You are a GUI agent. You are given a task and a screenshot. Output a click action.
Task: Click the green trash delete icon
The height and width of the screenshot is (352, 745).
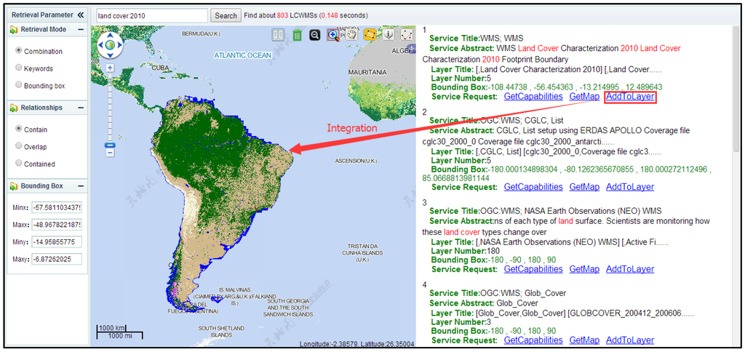coord(297,35)
